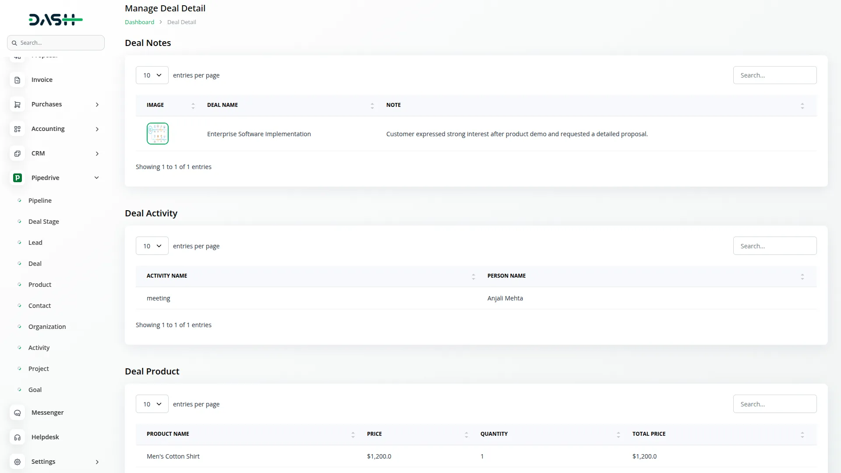Screen dimensions: 841x473
Task: Expand the Purchases submenu chevron
Action: pos(97,105)
